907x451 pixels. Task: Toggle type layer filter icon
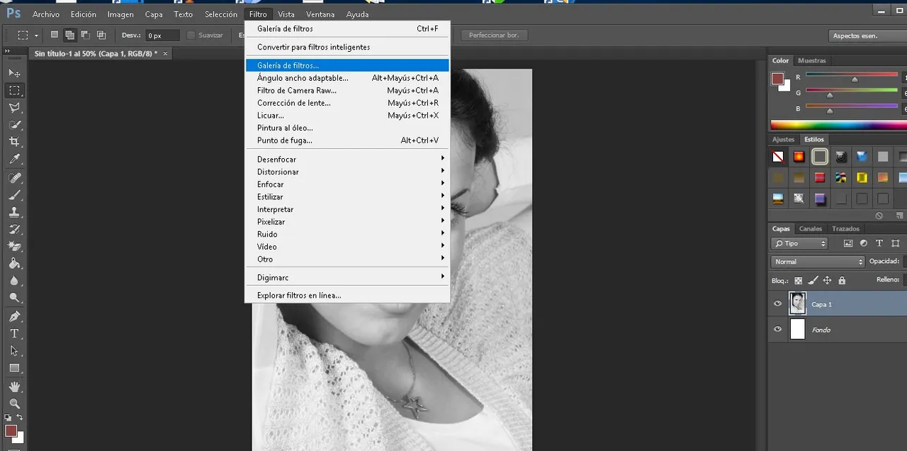pos(879,243)
